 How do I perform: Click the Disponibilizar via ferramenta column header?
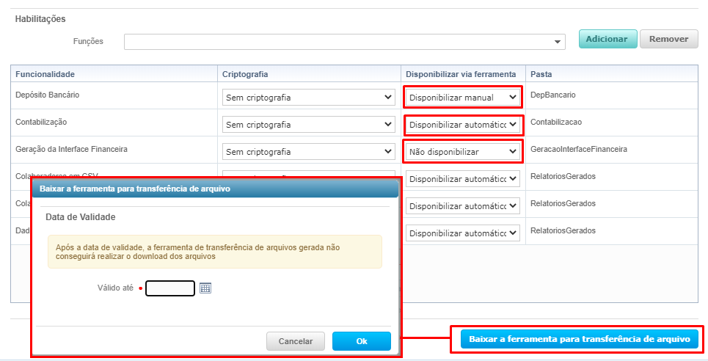click(461, 74)
